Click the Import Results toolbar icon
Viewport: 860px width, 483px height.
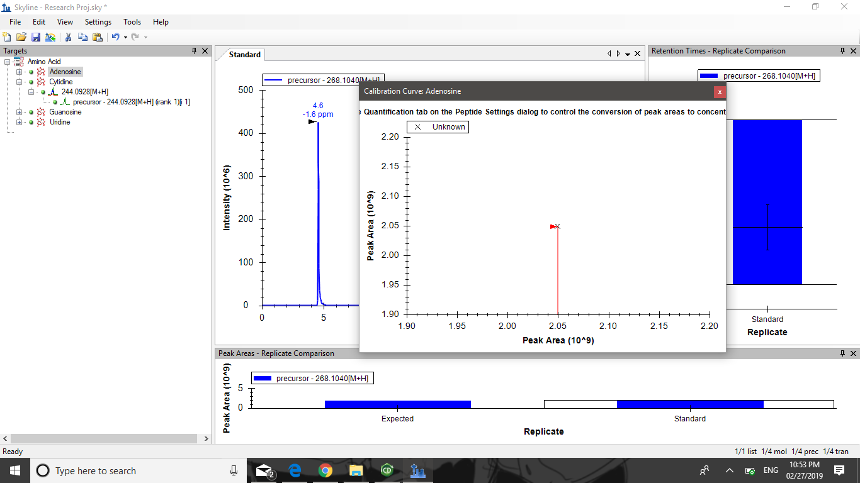pyautogui.click(x=50, y=37)
